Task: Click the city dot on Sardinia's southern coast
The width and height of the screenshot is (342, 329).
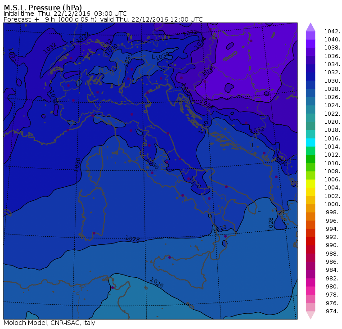Action: click(x=94, y=233)
